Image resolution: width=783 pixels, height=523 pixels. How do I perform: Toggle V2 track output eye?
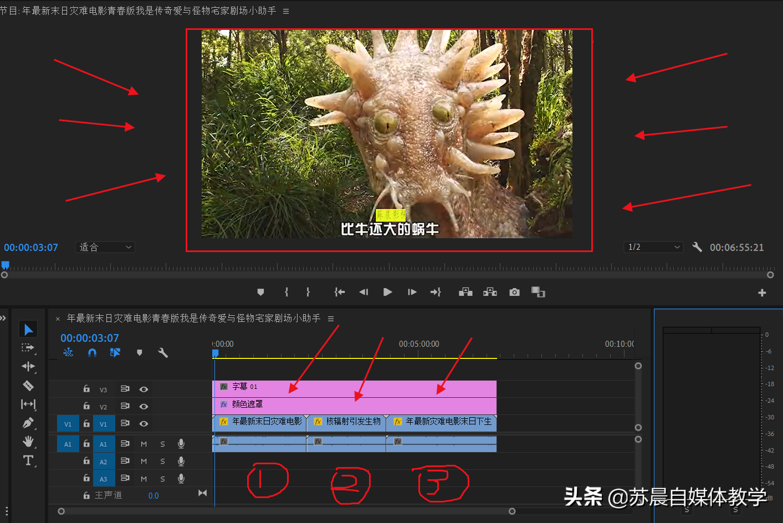click(144, 407)
